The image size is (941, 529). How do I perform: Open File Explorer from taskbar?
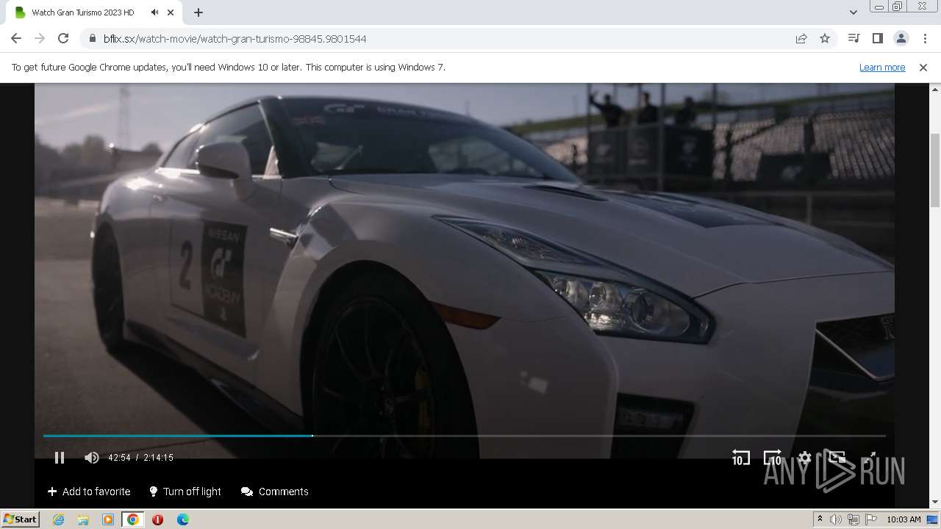click(x=83, y=519)
